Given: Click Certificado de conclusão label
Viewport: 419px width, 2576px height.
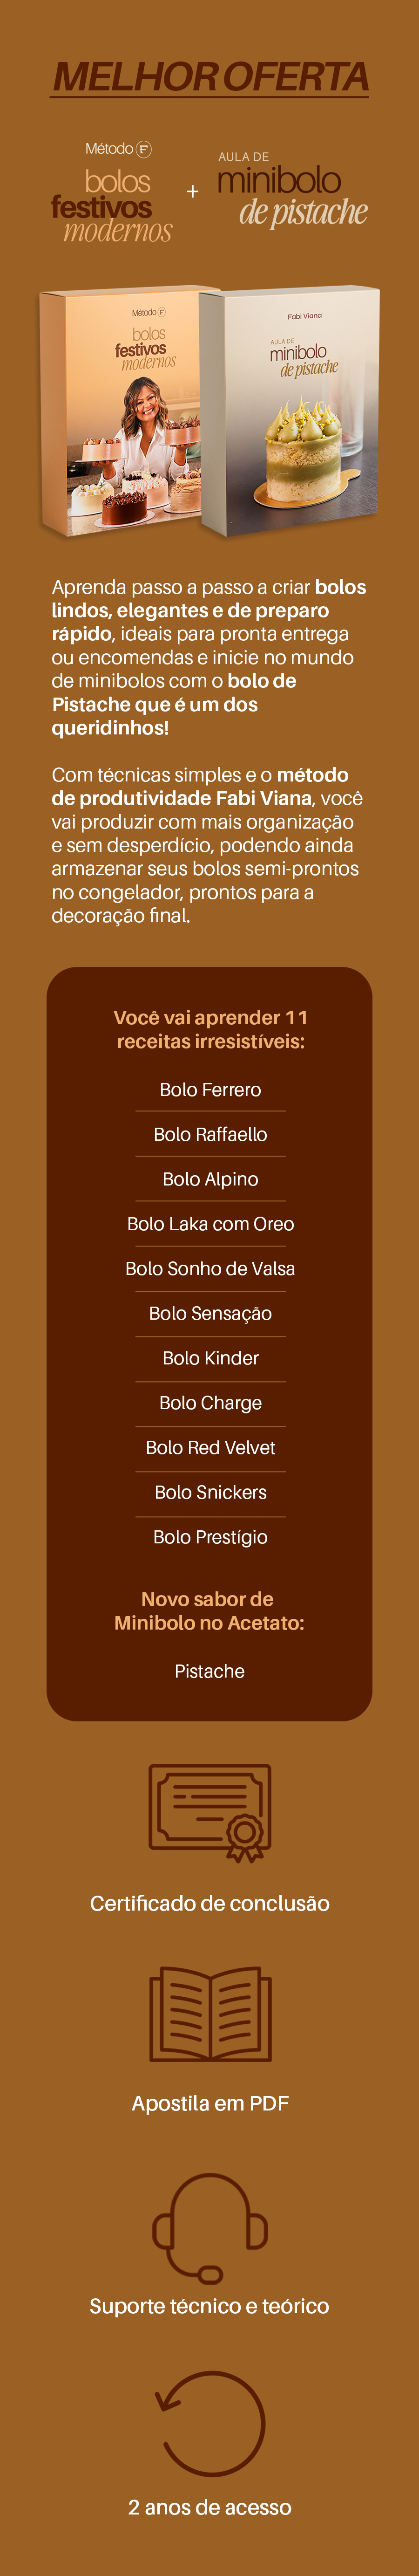Looking at the screenshot, I should (x=210, y=1904).
